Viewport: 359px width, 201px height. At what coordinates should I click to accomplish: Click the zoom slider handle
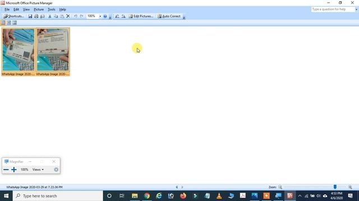(335, 187)
